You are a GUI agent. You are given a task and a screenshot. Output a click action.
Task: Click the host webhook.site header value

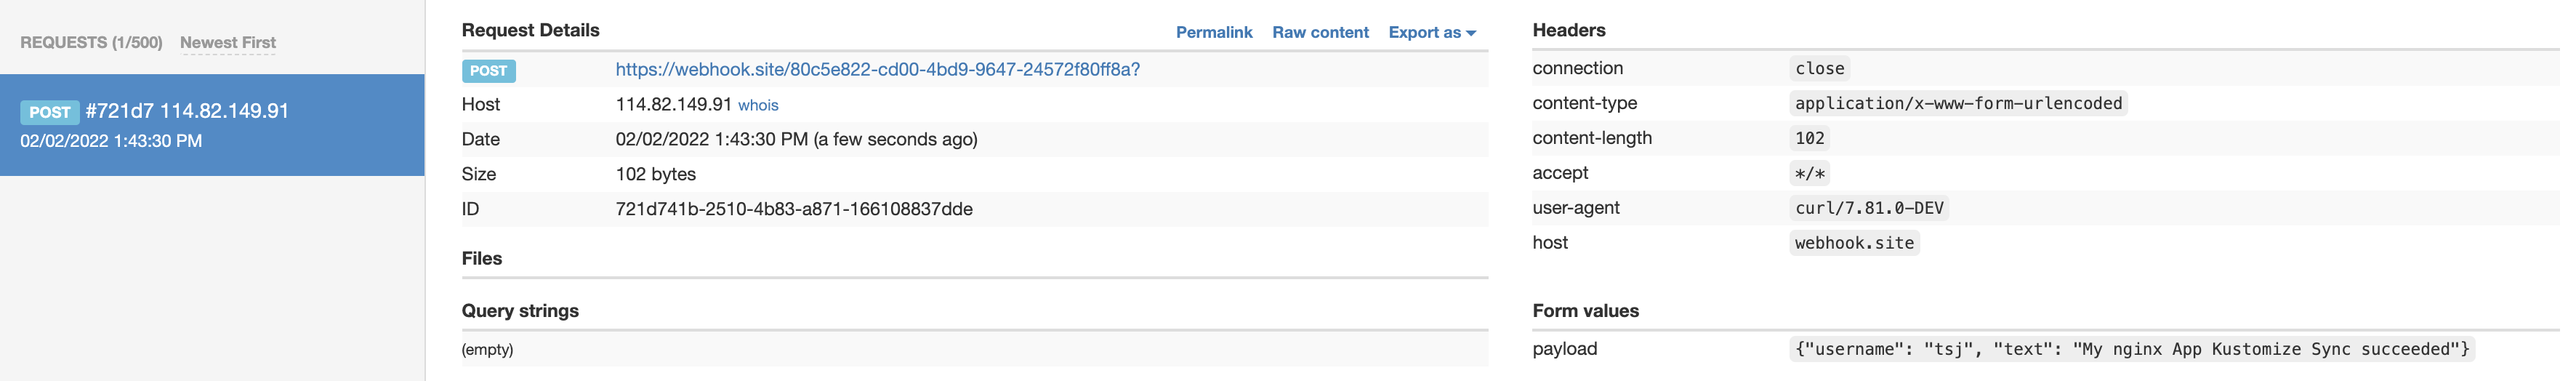(x=1854, y=243)
